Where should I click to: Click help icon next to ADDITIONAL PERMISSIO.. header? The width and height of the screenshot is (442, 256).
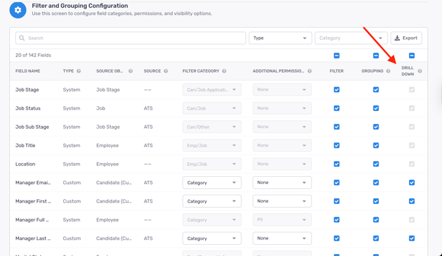309,71
